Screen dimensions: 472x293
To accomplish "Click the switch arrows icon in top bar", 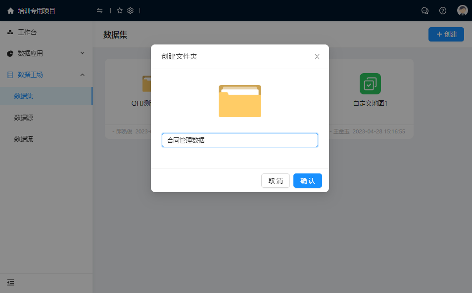I will pyautogui.click(x=100, y=10).
